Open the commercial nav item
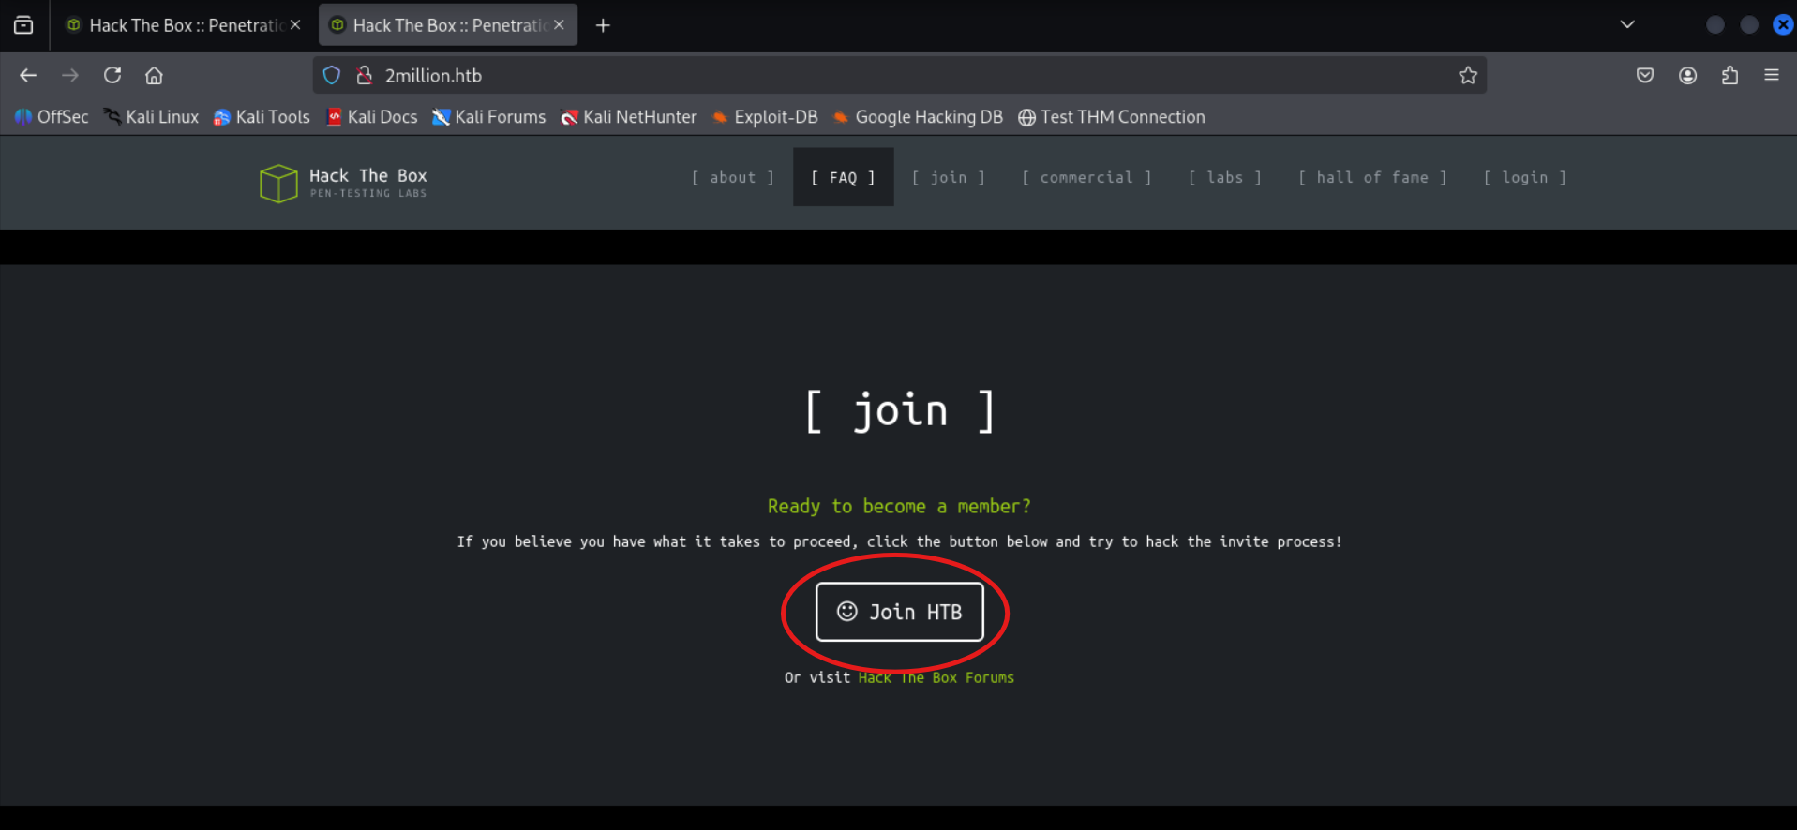This screenshot has width=1797, height=830. [x=1086, y=177]
